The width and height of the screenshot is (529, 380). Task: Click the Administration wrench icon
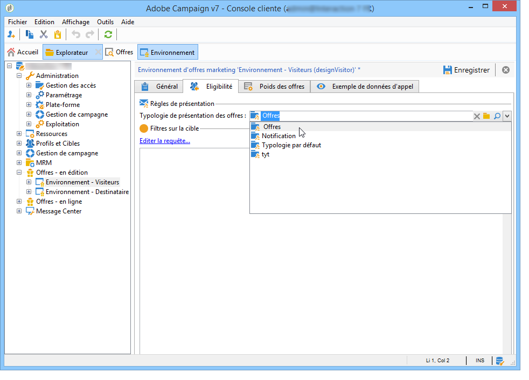(x=30, y=76)
